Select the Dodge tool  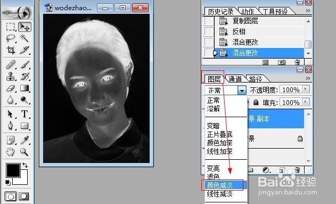(x=24, y=100)
